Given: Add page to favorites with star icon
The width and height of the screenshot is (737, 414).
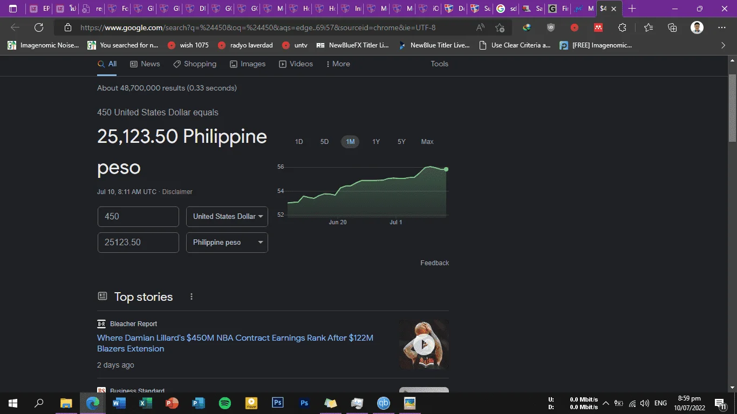Looking at the screenshot, I should 500,27.
